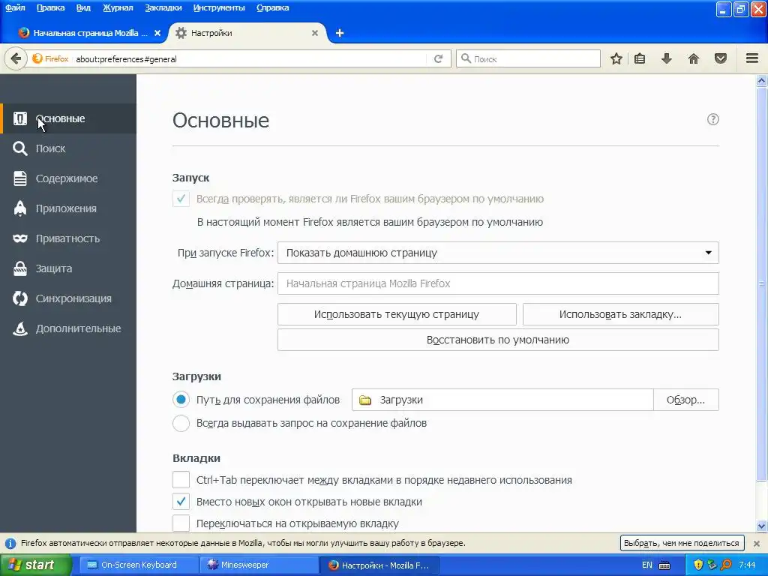This screenshot has width=768, height=576.
Task: Open the Инструменты menu
Action: 219,7
